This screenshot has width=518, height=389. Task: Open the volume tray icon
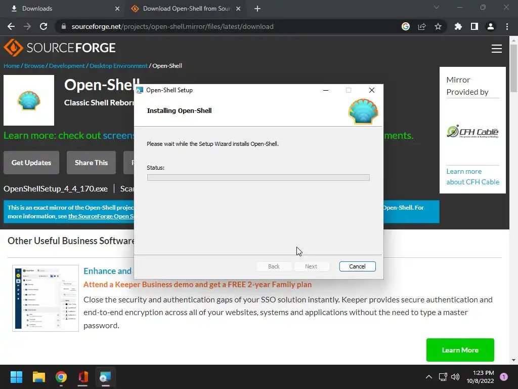coord(455,377)
